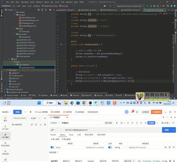Click the IntelliJ IDEA taskbar icon
This screenshot has height=162, width=177.
(x=90, y=103)
